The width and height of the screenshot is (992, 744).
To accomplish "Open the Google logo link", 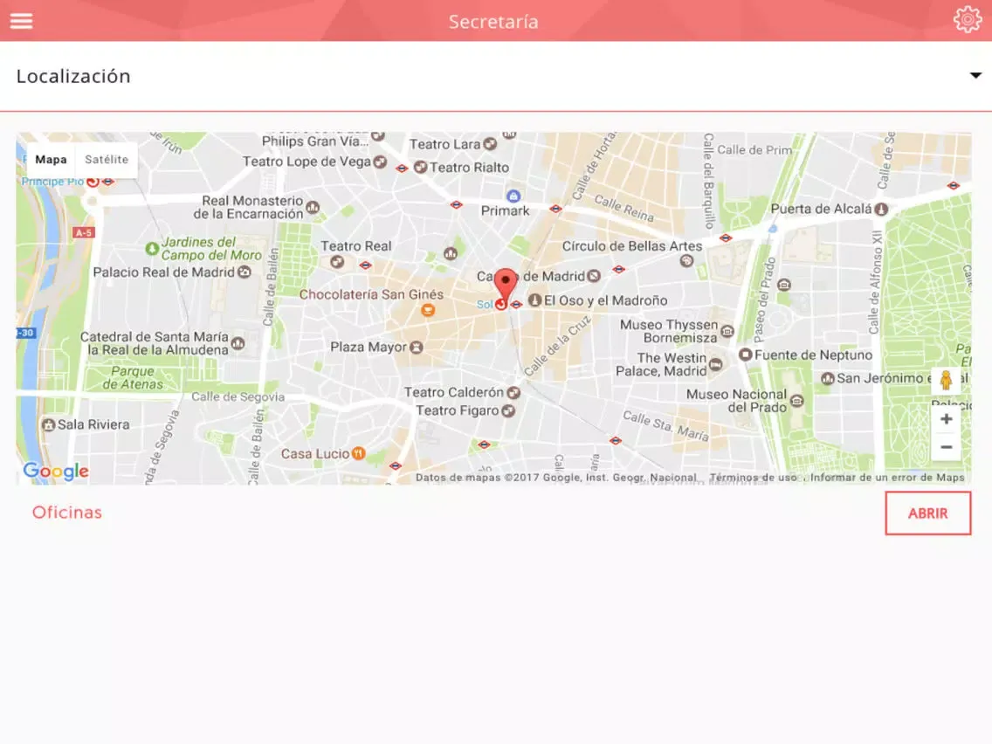I will pos(56,471).
